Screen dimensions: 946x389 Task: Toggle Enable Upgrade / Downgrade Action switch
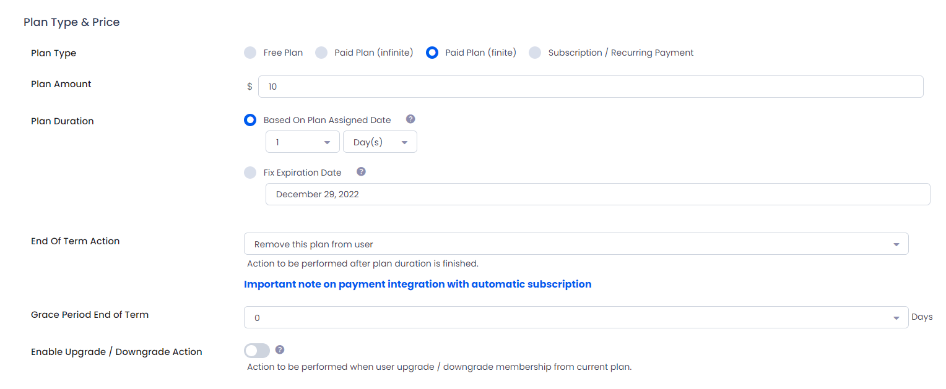[257, 351]
